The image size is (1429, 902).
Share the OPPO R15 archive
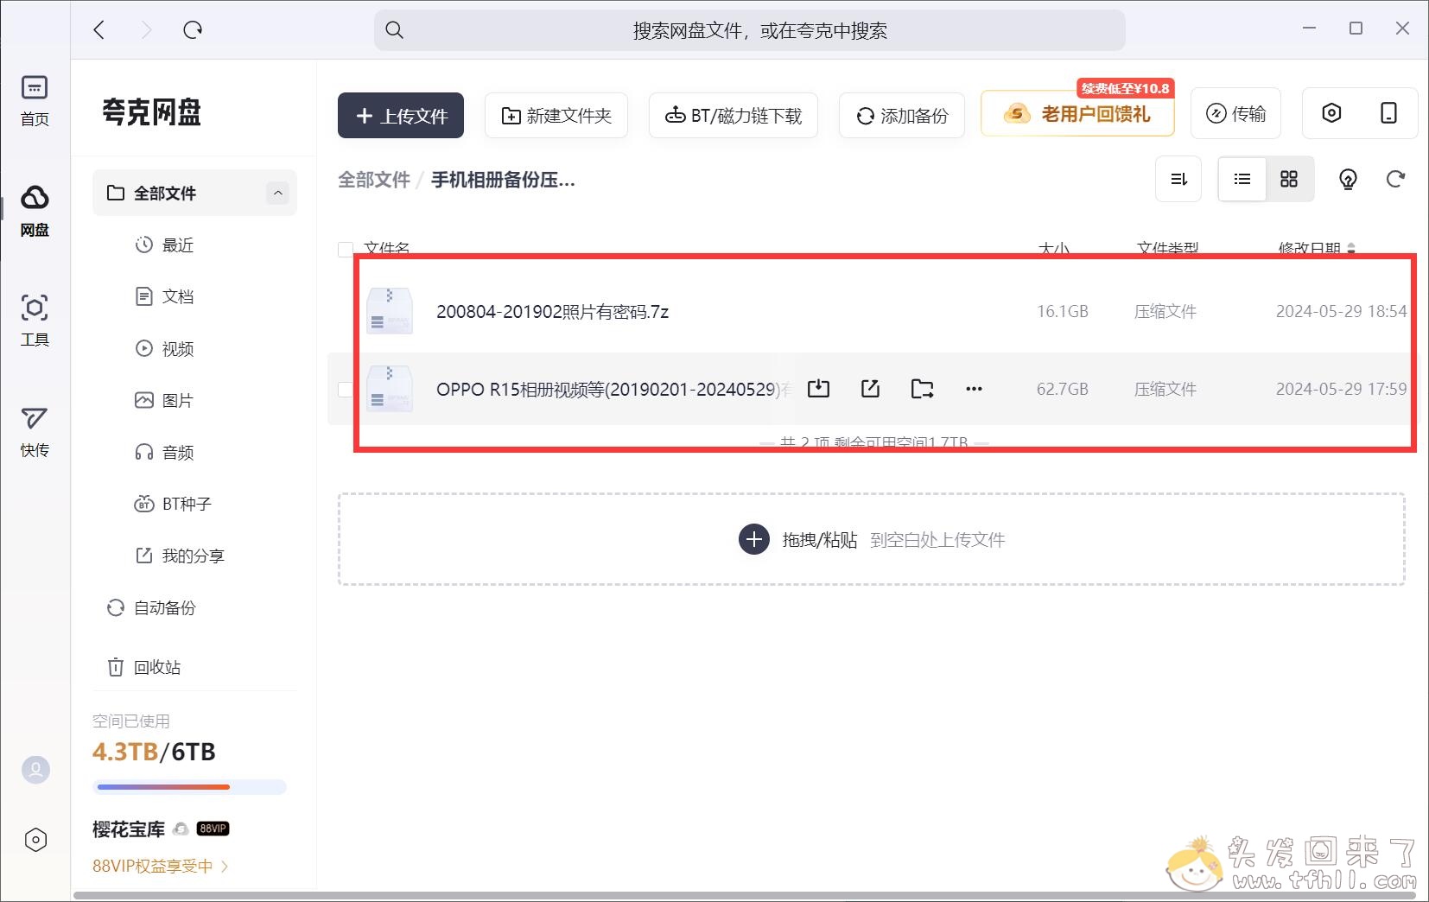(870, 389)
